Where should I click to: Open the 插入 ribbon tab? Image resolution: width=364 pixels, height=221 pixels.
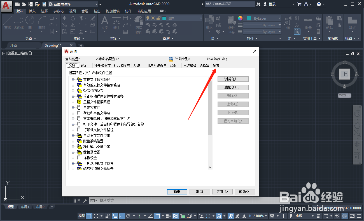(x=32, y=11)
